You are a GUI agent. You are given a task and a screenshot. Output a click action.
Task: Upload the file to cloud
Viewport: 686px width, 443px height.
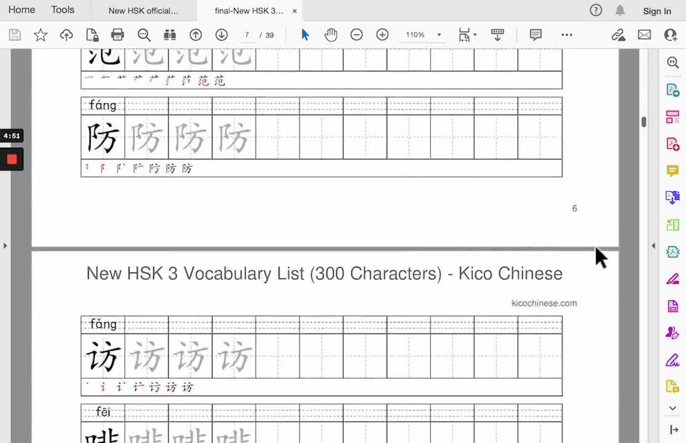coord(67,34)
